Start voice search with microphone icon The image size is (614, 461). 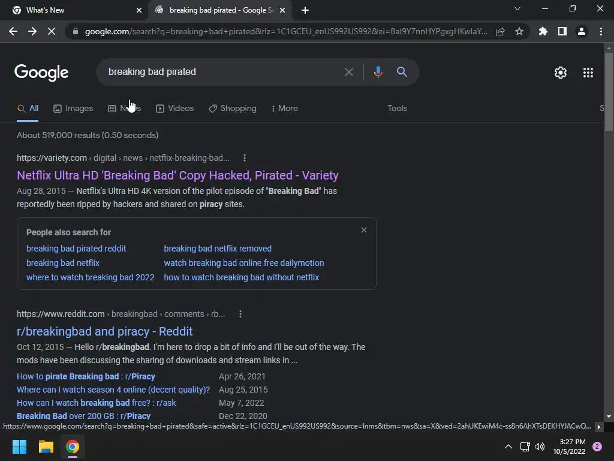[378, 72]
